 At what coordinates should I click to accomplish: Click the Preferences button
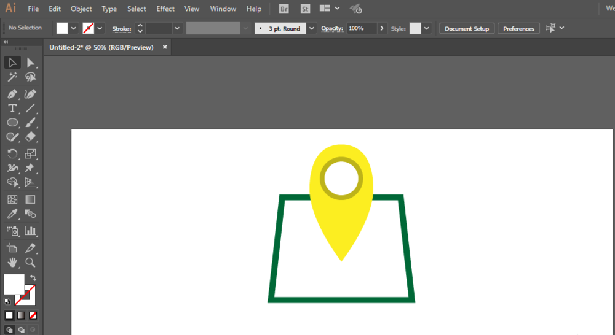pyautogui.click(x=518, y=29)
